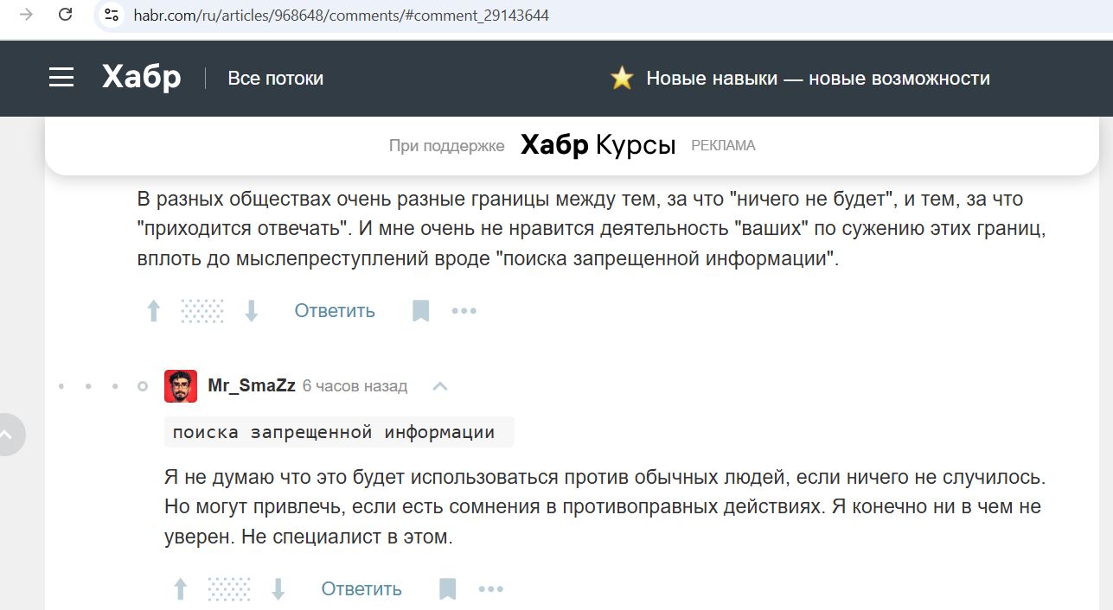
Task: Open more options for Mr_SmaZz's comment
Action: (491, 589)
